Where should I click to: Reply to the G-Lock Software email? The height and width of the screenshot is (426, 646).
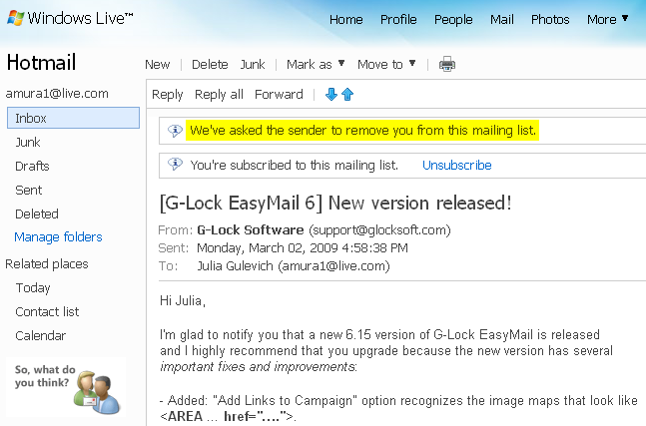[168, 95]
